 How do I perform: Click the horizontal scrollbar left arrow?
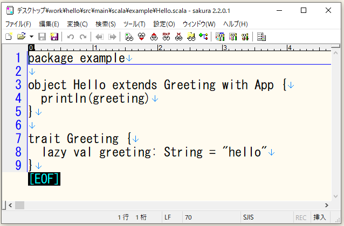pos(10,205)
